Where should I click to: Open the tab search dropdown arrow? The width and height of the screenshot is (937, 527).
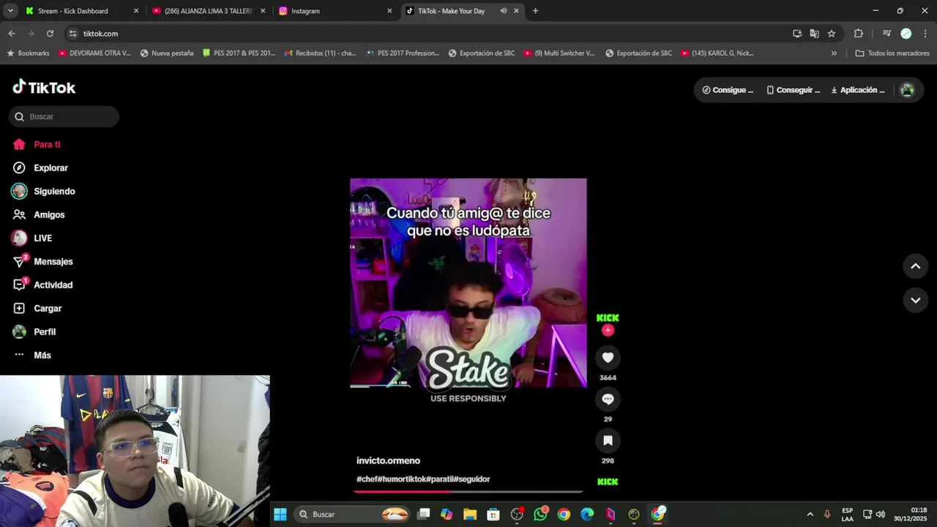click(x=10, y=11)
